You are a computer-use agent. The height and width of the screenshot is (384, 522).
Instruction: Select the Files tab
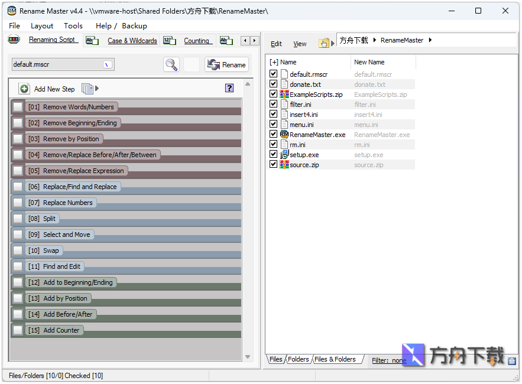coord(275,359)
